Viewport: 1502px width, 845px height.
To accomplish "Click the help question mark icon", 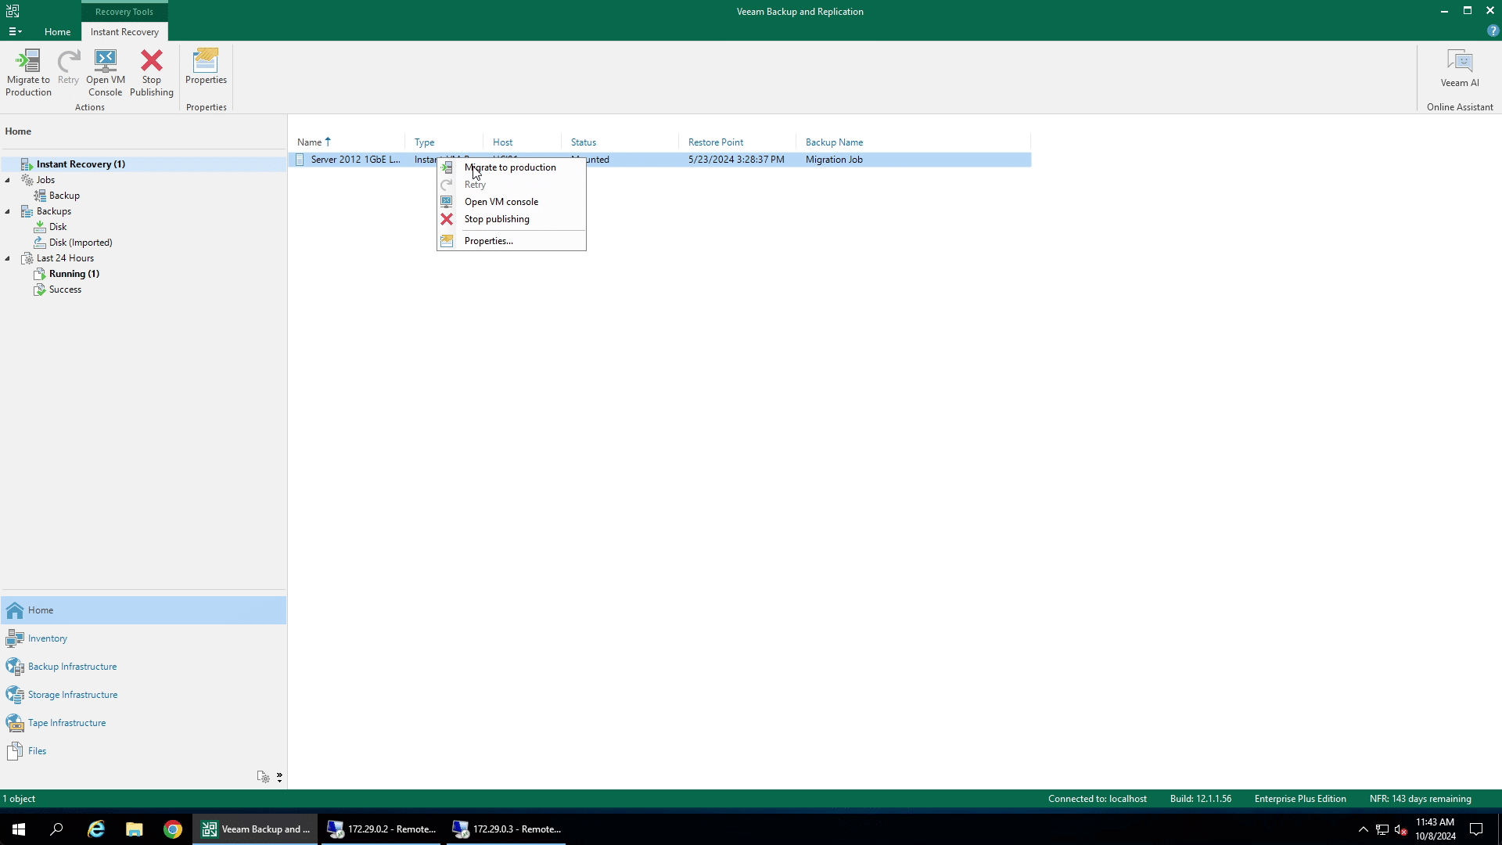I will click(x=1493, y=31).
